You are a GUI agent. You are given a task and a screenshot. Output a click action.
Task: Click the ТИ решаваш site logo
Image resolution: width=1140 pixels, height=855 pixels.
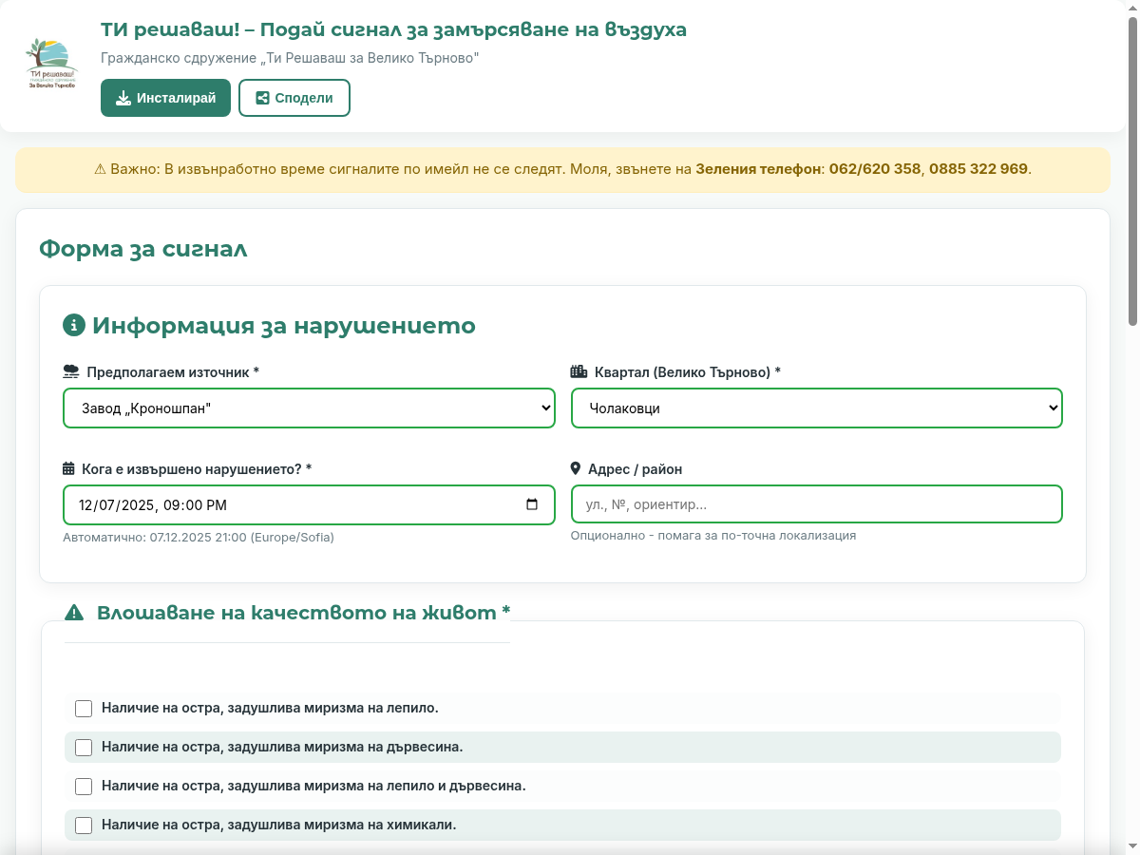pos(51,64)
